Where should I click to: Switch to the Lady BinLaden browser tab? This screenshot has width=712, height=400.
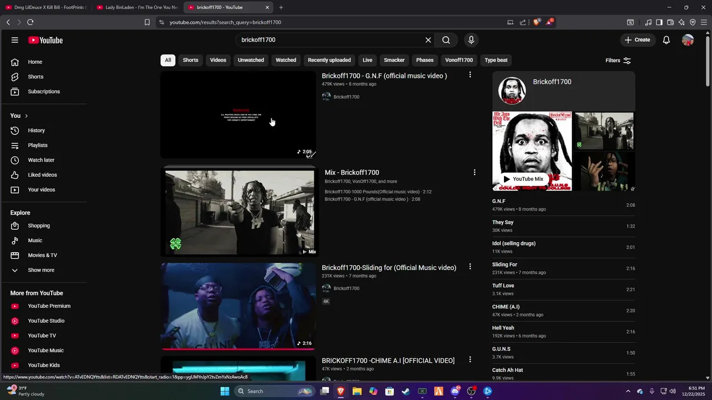137,7
